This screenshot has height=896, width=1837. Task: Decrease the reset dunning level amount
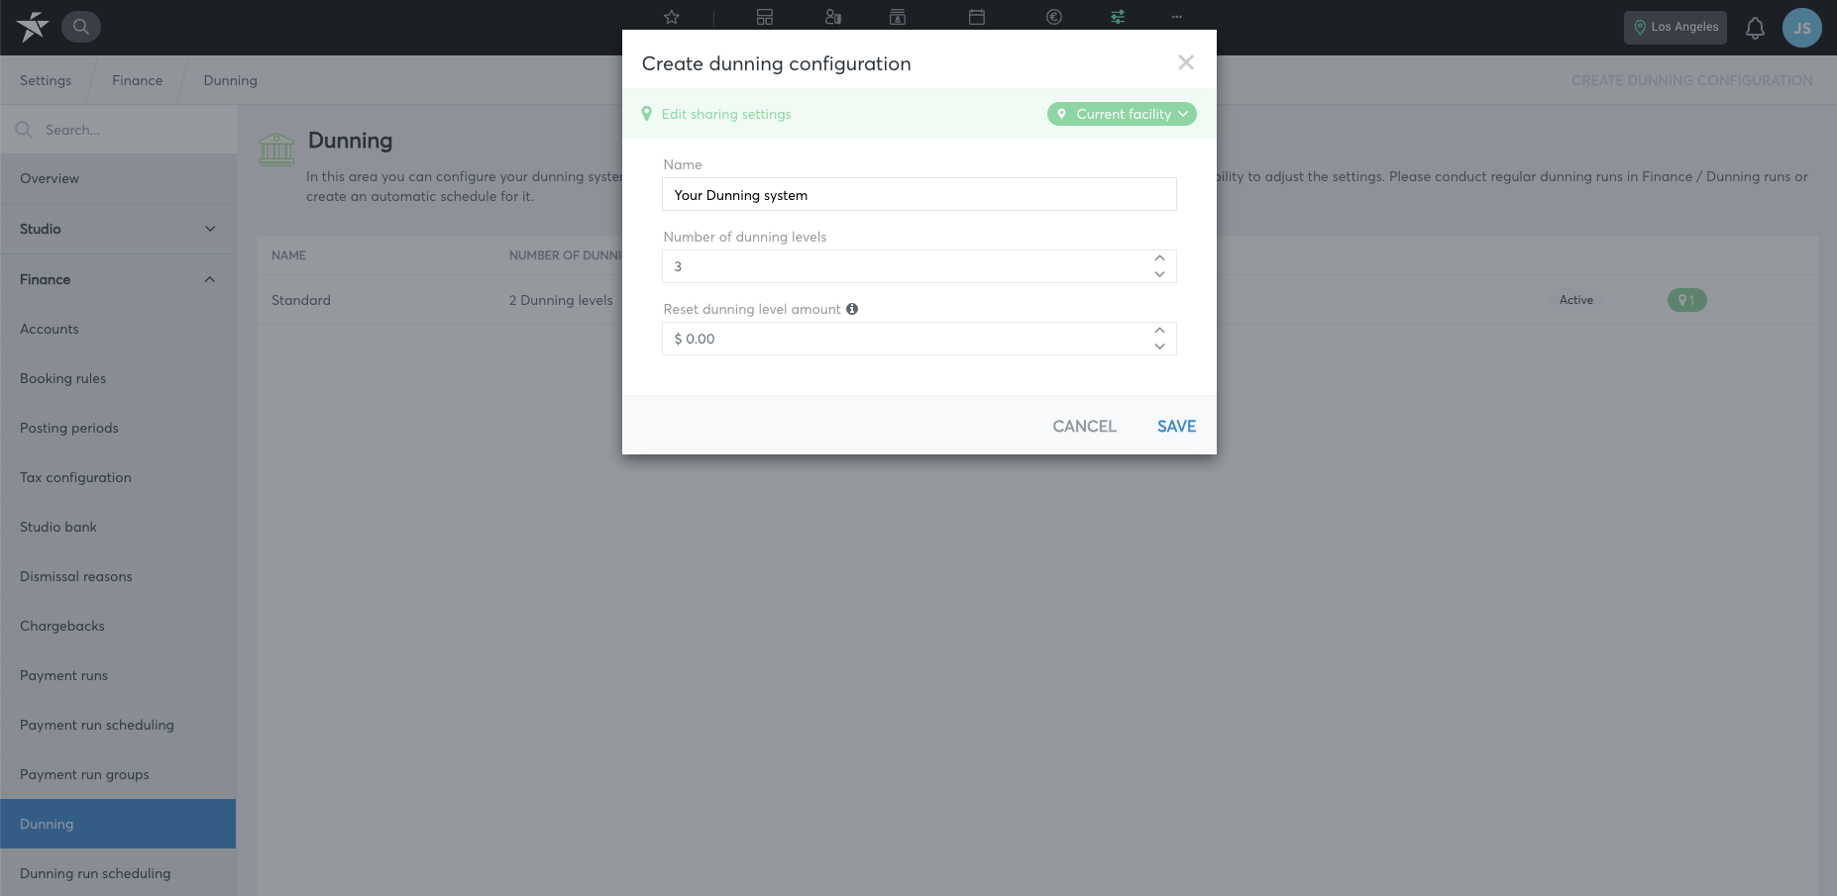pyautogui.click(x=1159, y=347)
